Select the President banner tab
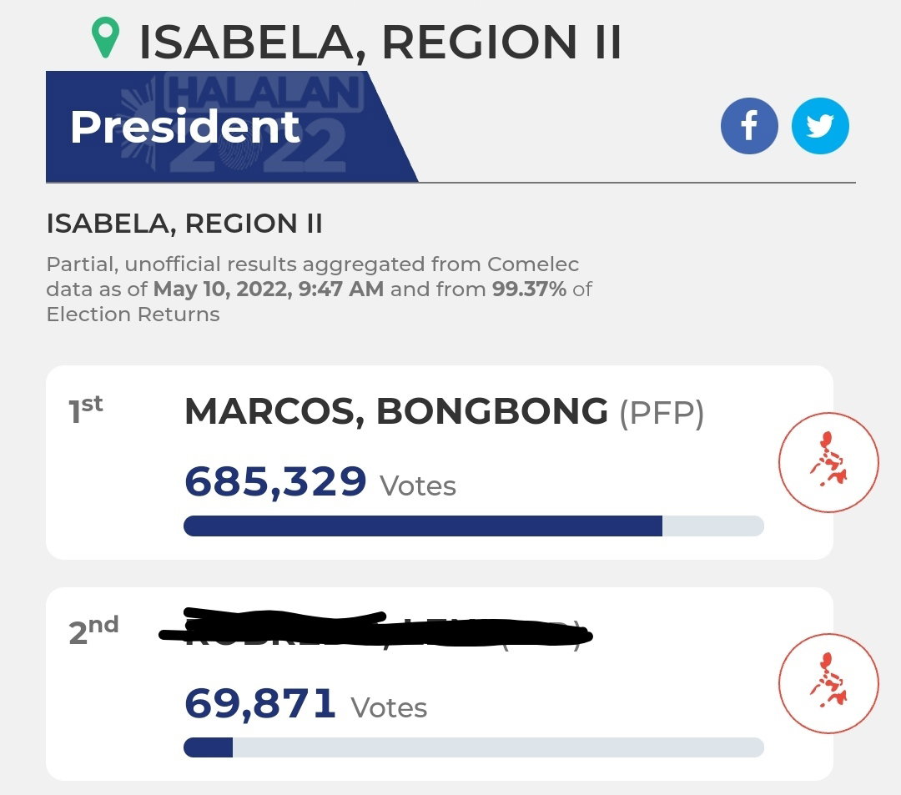The image size is (901, 795). tap(232, 126)
